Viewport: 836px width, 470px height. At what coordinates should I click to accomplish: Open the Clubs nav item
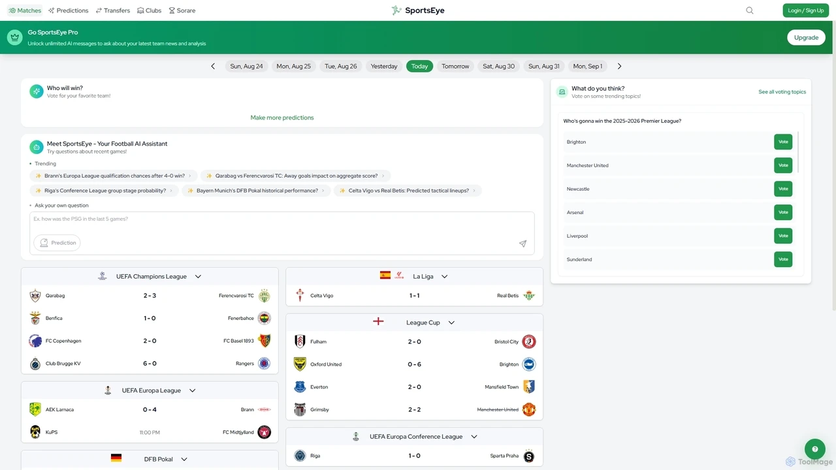coord(150,10)
